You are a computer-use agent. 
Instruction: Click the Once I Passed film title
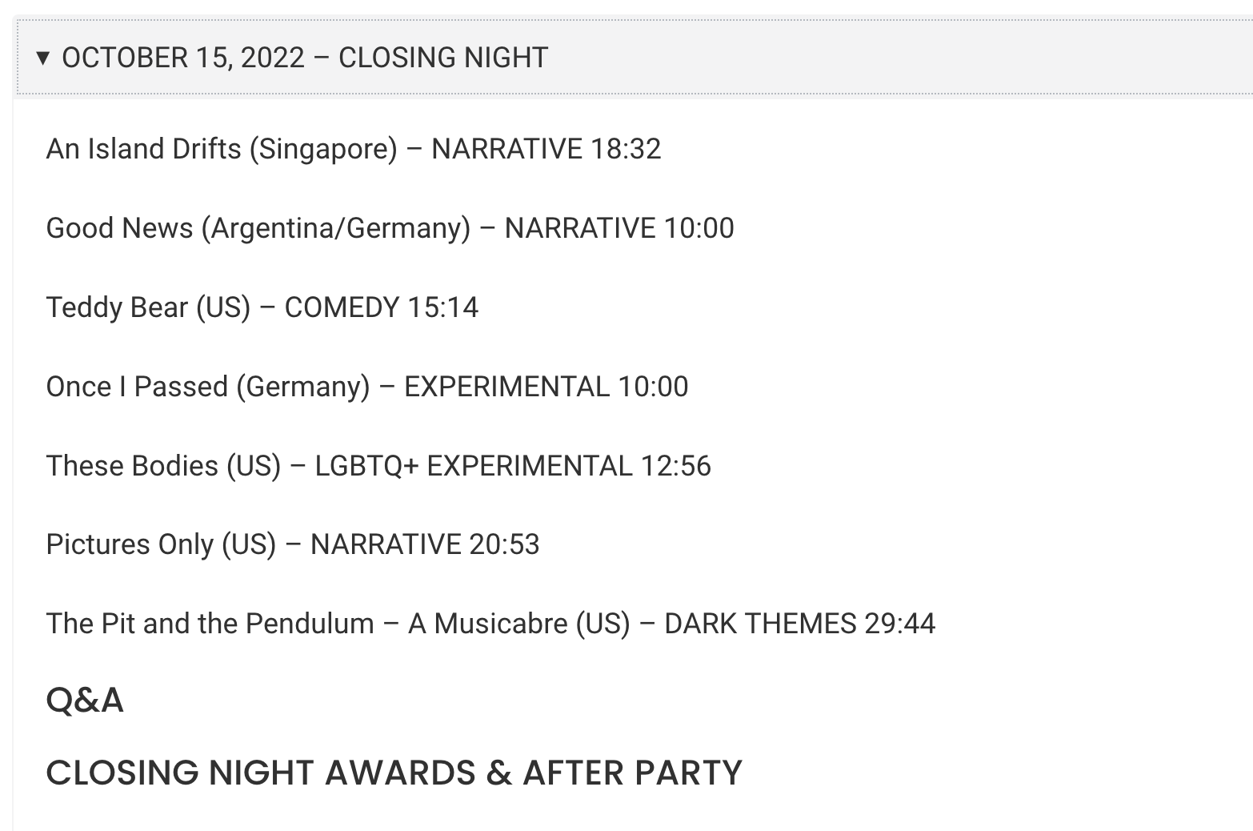coord(137,387)
